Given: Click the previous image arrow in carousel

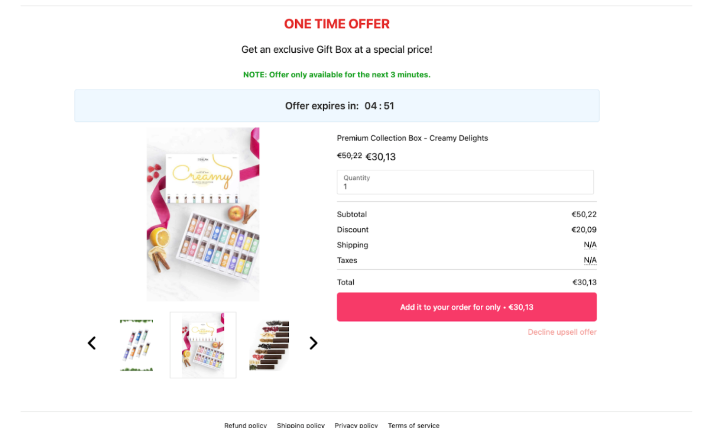Looking at the screenshot, I should [92, 343].
